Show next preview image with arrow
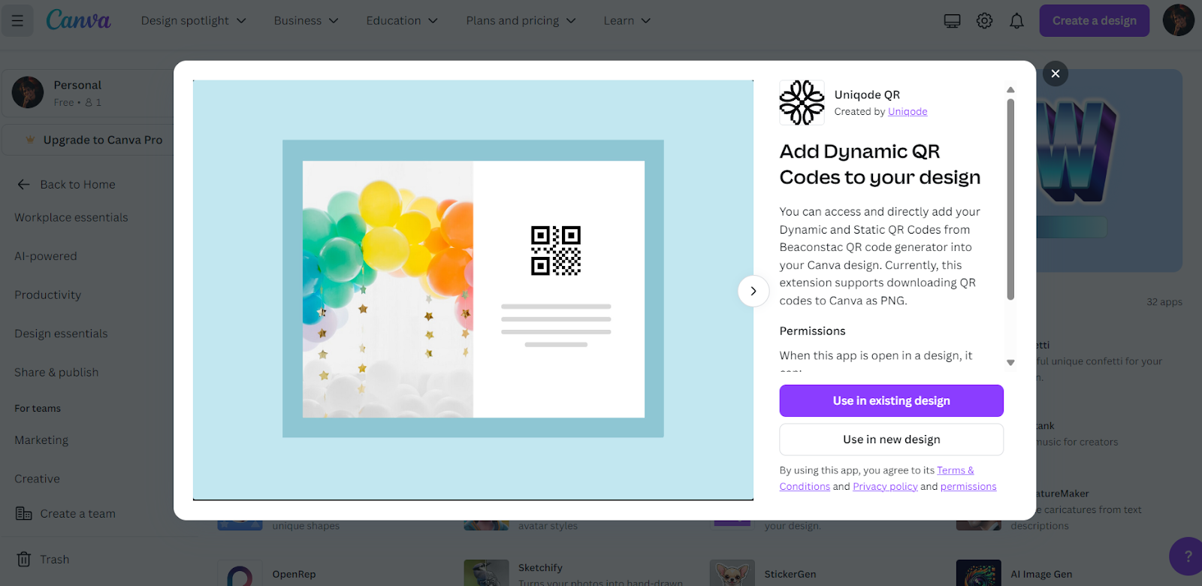The height and width of the screenshot is (586, 1202). click(x=754, y=291)
